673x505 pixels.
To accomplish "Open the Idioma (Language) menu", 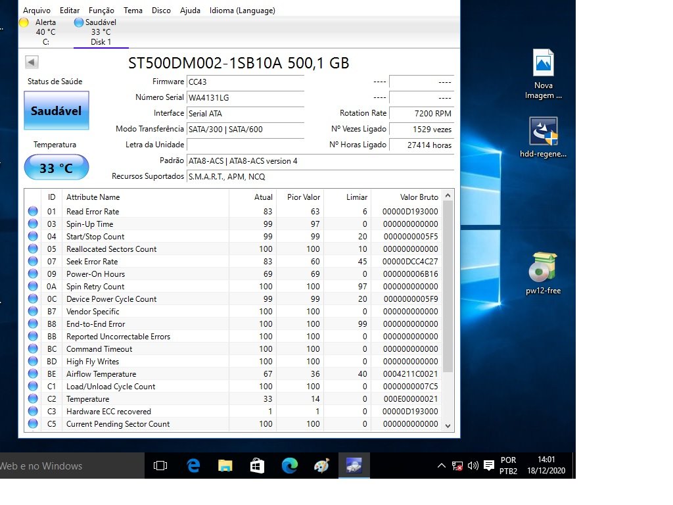I will tap(243, 11).
